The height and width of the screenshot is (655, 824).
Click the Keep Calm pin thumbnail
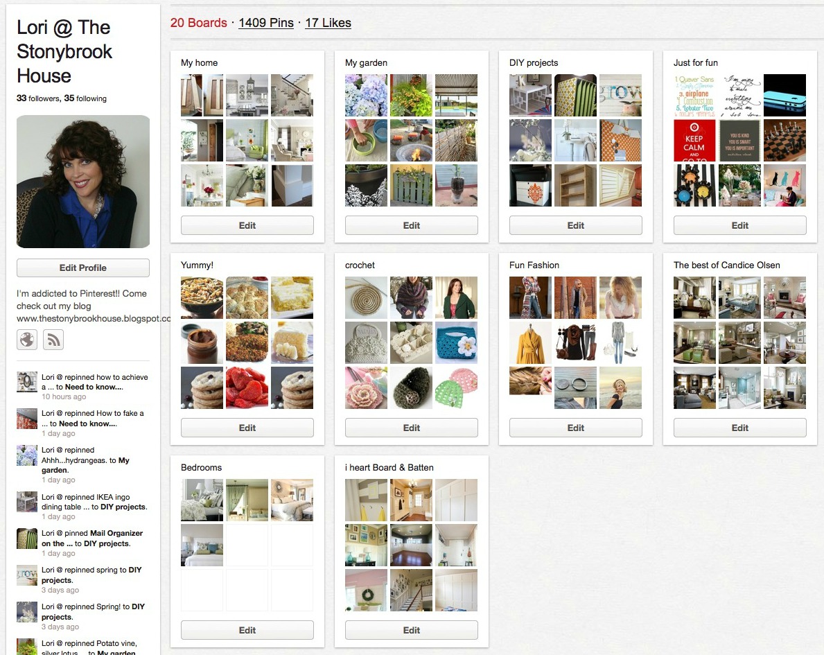[x=694, y=140]
